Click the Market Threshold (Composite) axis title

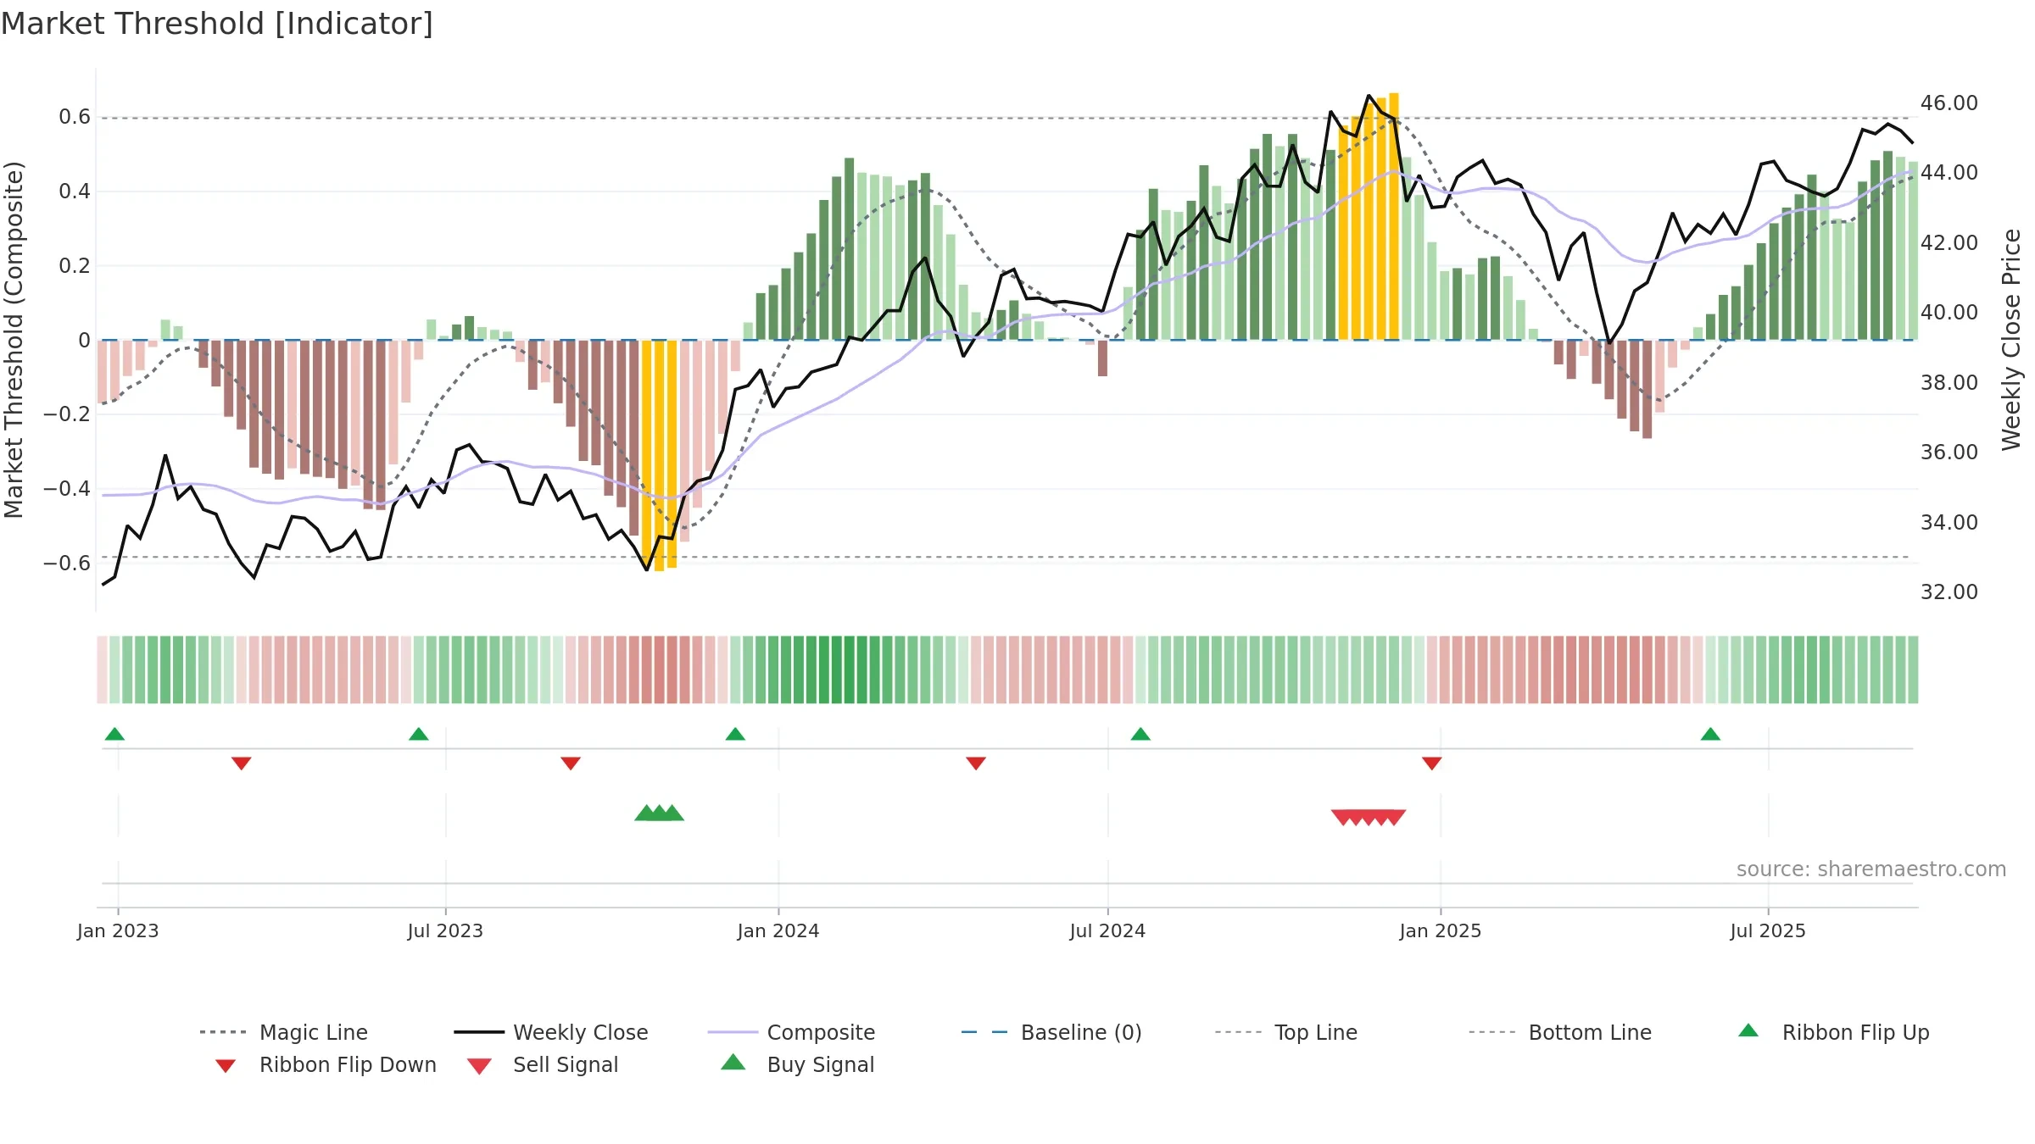click(x=14, y=340)
